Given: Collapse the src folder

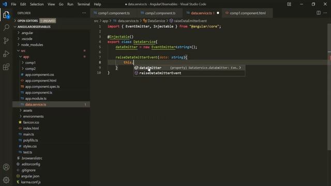Looking at the screenshot, I should point(23,51).
